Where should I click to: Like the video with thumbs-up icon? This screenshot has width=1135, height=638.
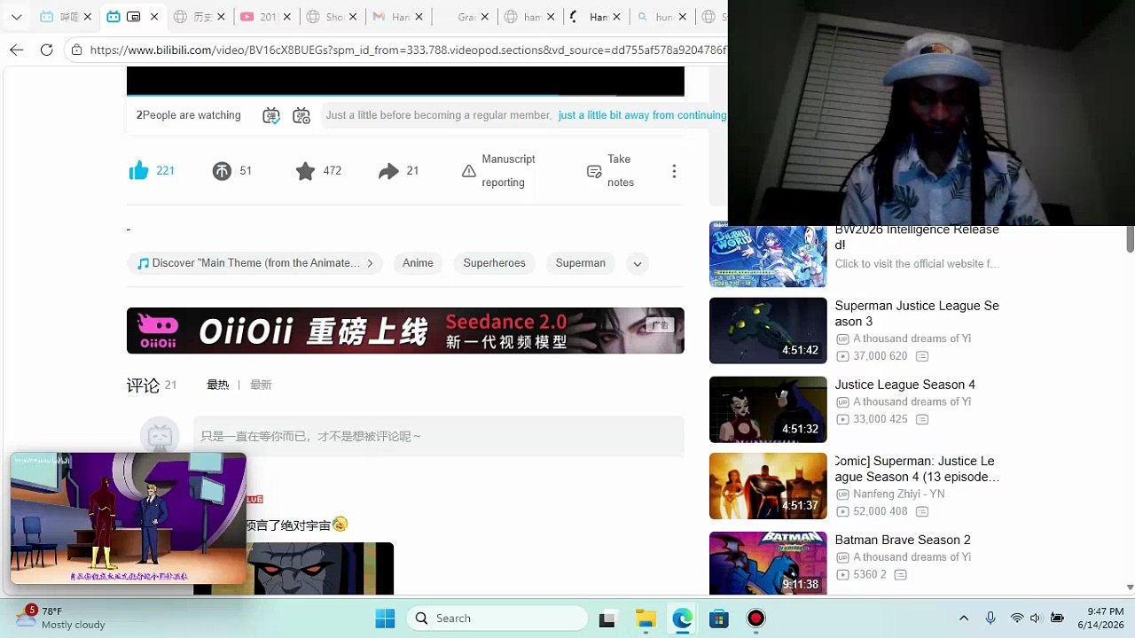pyautogui.click(x=139, y=171)
